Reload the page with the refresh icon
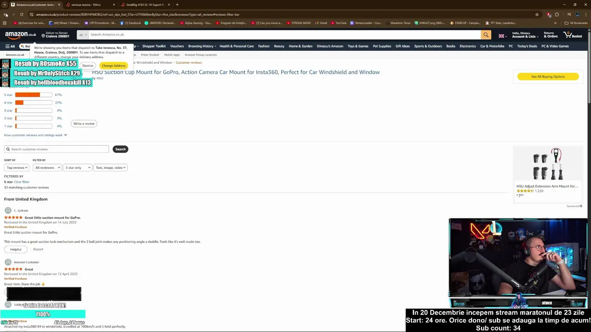This screenshot has width=591, height=332. pyautogui.click(x=21, y=15)
